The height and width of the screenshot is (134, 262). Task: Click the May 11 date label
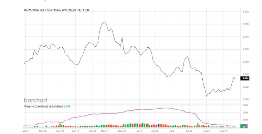pyautogui.click(x=105, y=131)
